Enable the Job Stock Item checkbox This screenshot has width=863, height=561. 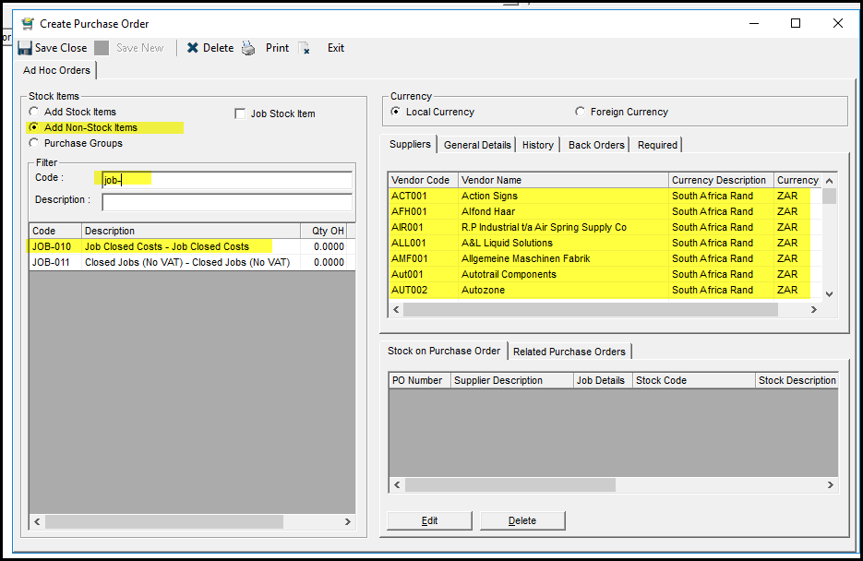pyautogui.click(x=241, y=113)
